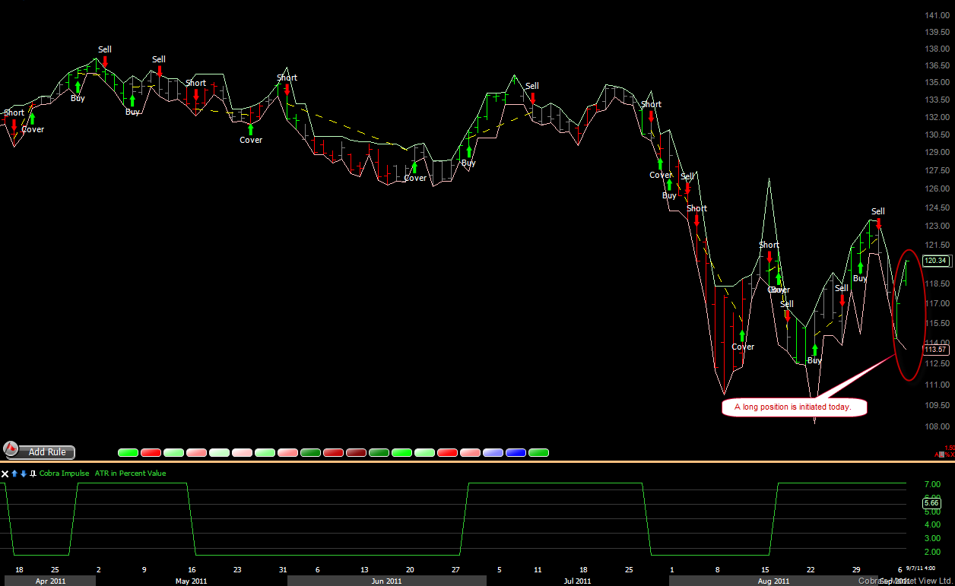Click the Buy arrow near August 29

(x=860, y=268)
